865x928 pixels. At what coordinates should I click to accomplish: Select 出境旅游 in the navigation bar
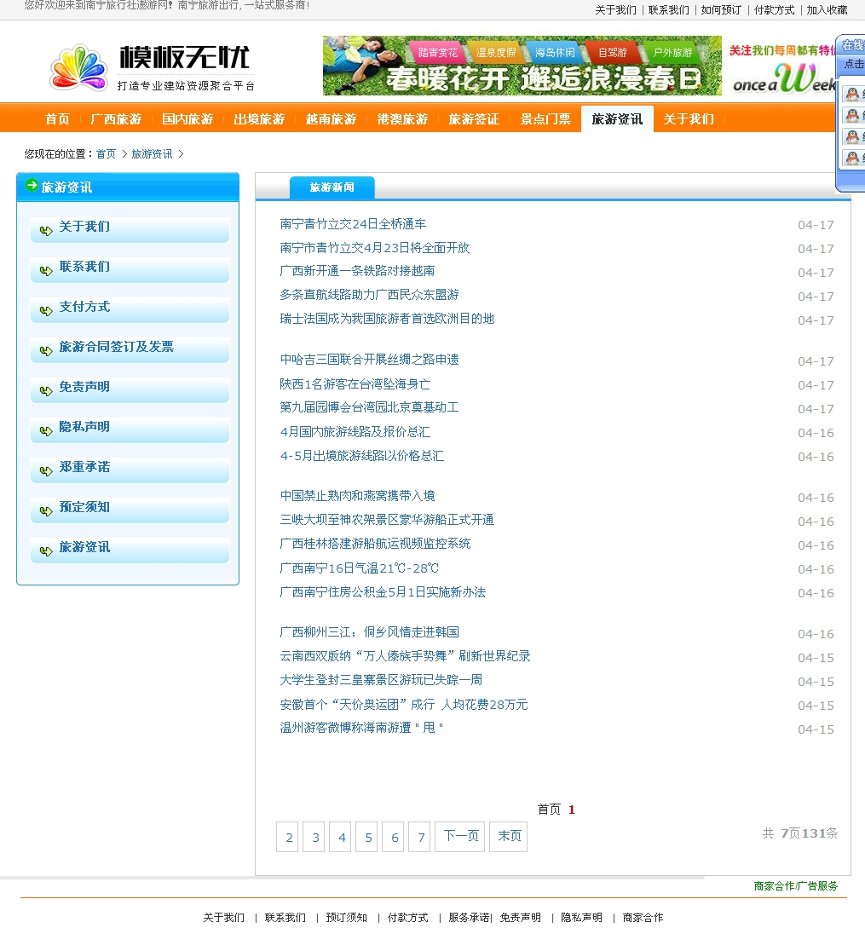[x=259, y=119]
